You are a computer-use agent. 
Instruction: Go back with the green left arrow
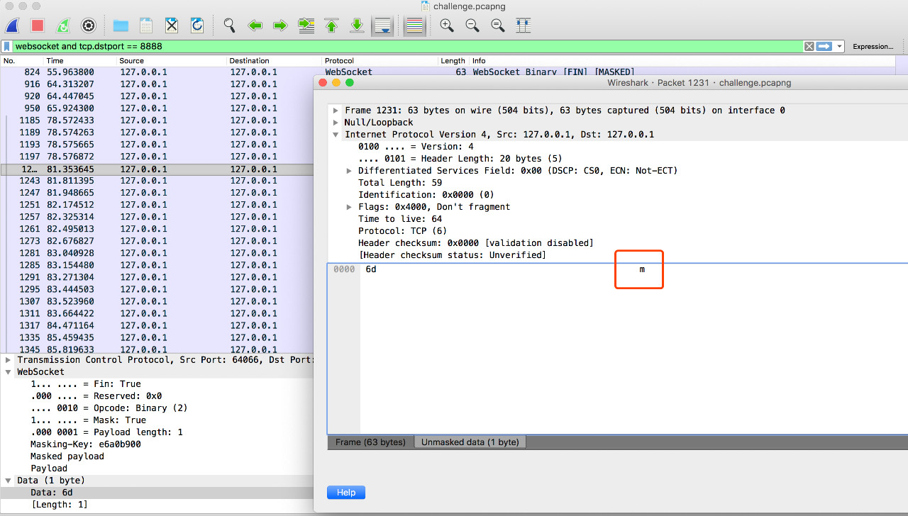pyautogui.click(x=255, y=26)
